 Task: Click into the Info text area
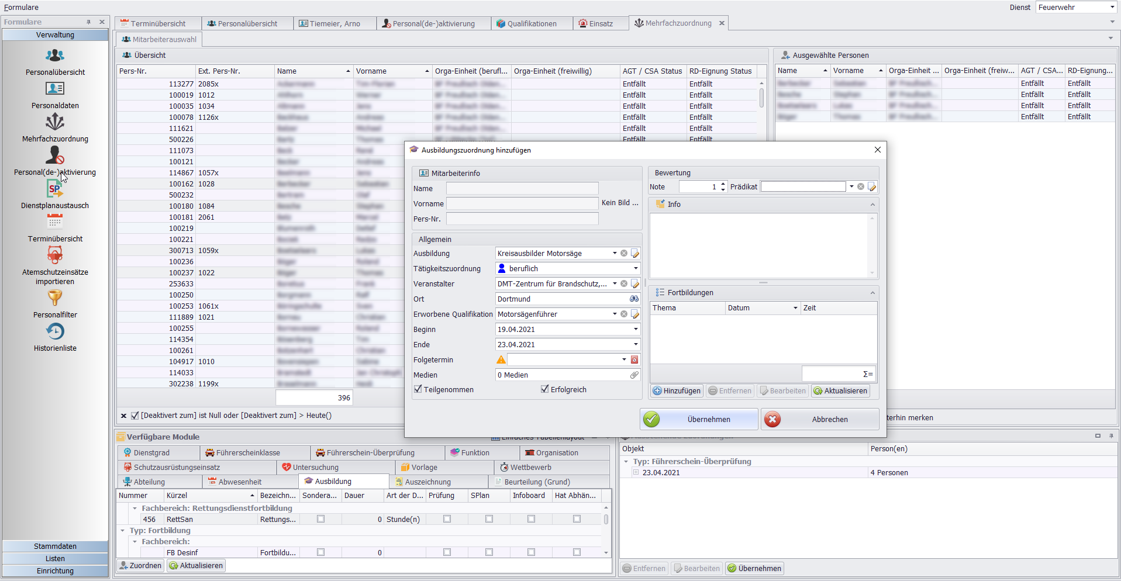pos(759,245)
